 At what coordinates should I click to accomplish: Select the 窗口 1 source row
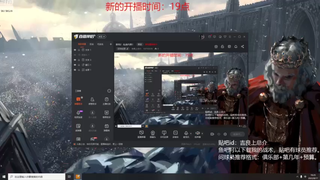click(93, 65)
